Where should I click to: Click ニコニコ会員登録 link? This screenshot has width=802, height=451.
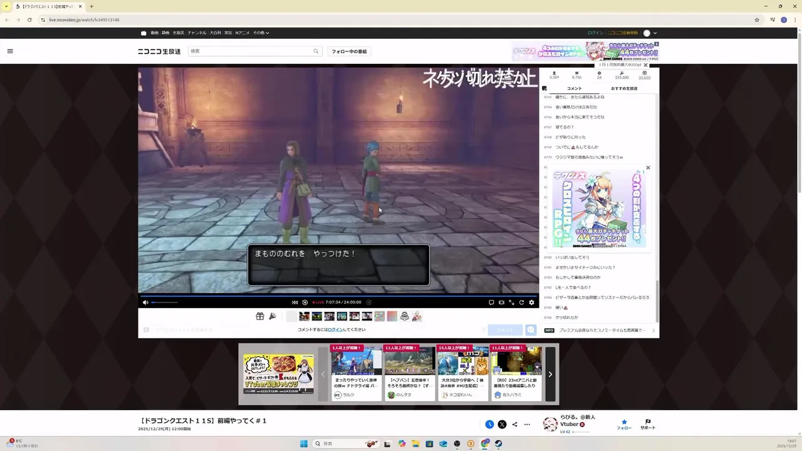622,33
